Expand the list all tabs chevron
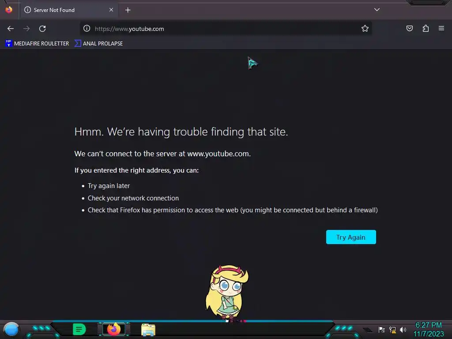Screen dimensions: 452x339 click(x=377, y=10)
